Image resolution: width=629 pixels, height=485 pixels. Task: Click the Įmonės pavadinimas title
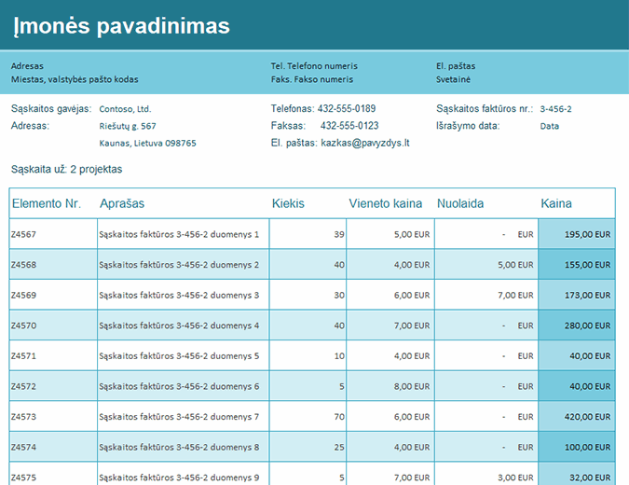(x=121, y=26)
